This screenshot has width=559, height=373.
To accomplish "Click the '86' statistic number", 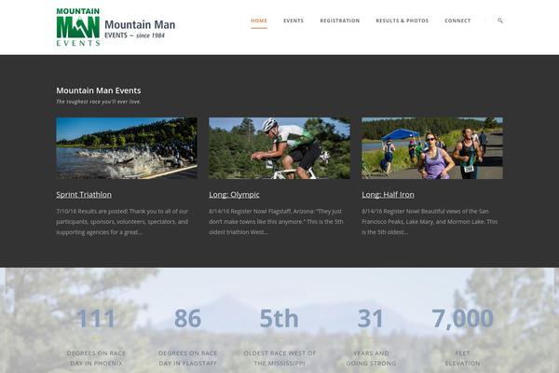I will coord(187,318).
